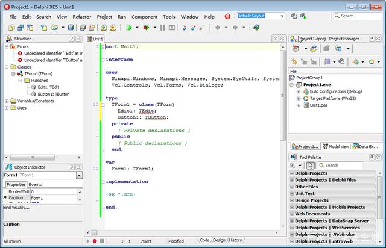Click the Step Over debug icon
Image resolution: width=386 pixels, height=248 pixels.
tap(193, 28)
